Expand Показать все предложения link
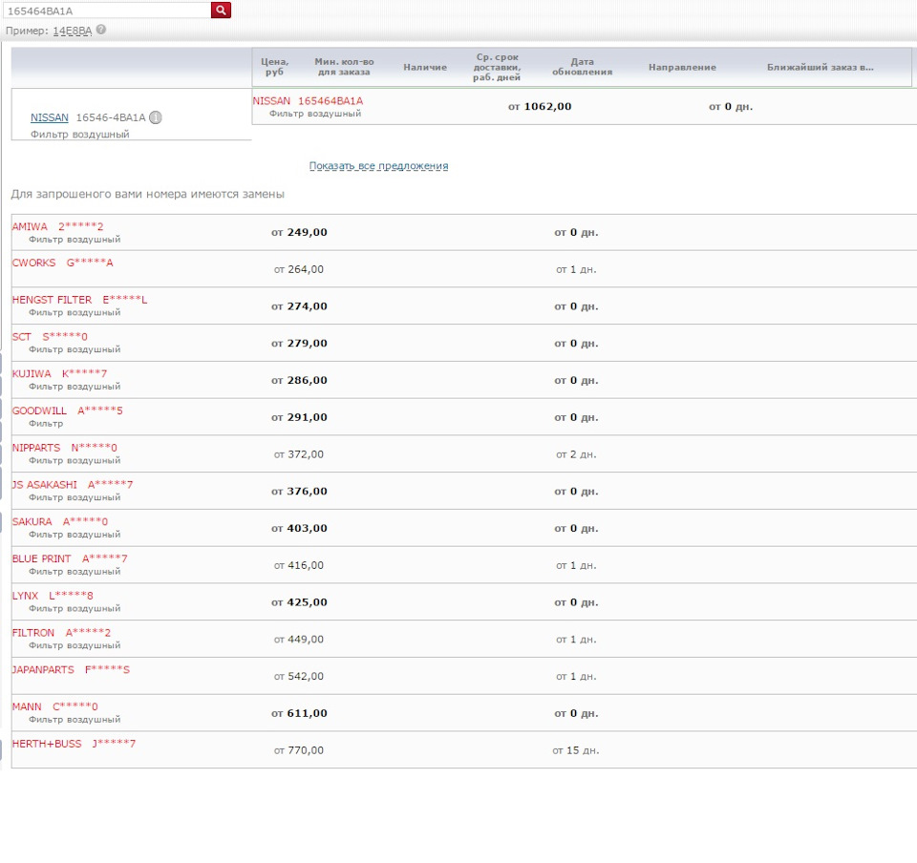This screenshot has height=863, width=917. click(378, 166)
